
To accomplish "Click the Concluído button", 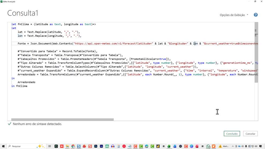I will click(x=232, y=134).
